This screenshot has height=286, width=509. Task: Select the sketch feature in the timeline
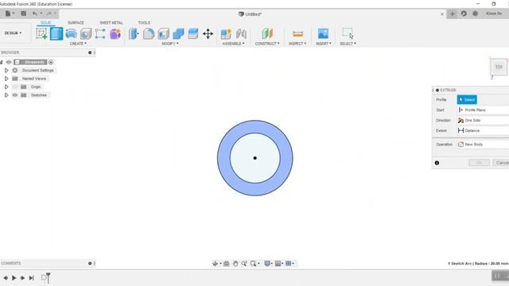click(44, 277)
